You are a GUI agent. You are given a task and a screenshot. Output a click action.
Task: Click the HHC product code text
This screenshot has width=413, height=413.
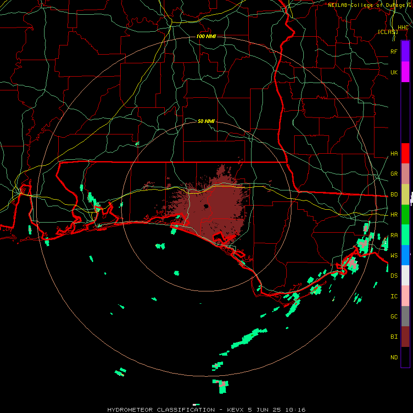[x=403, y=28]
